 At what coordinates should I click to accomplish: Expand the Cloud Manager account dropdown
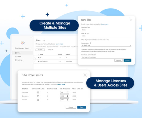tap(23, 48)
